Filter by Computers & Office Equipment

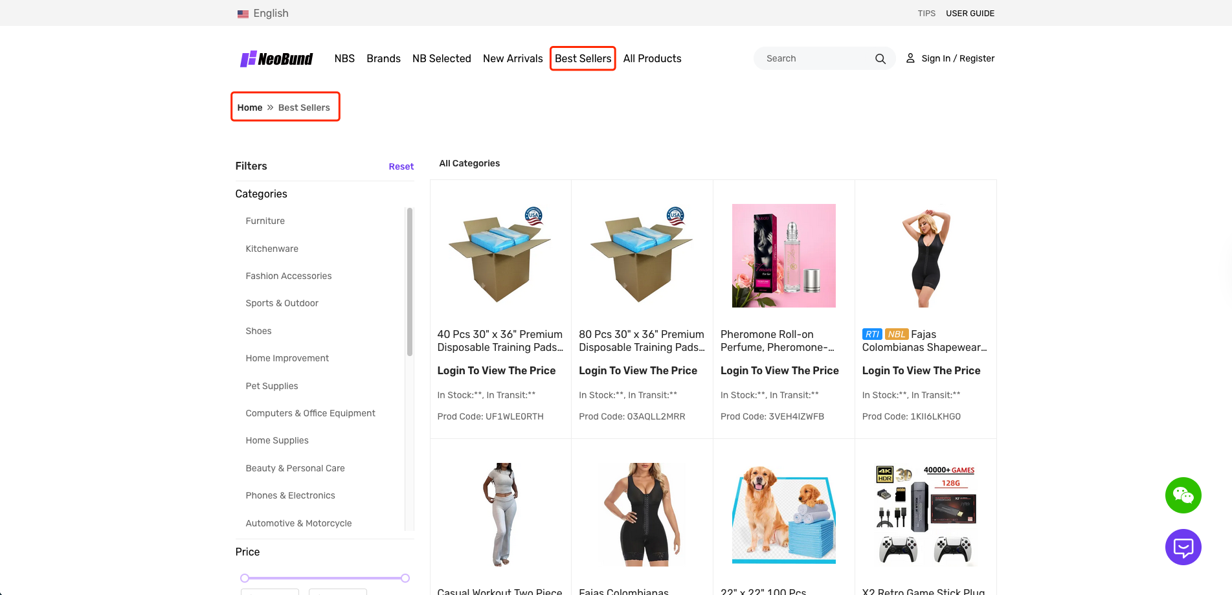pos(310,413)
